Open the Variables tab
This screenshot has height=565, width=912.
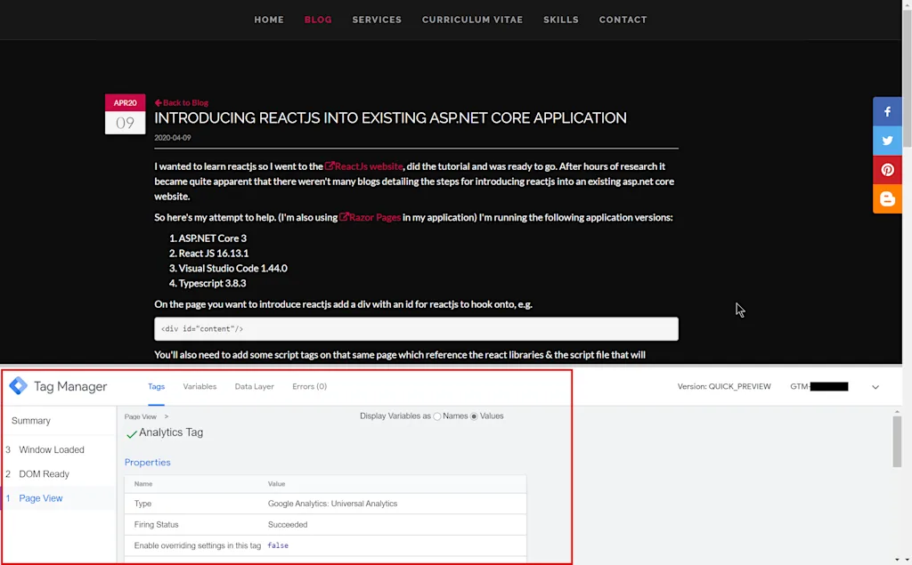tap(199, 386)
